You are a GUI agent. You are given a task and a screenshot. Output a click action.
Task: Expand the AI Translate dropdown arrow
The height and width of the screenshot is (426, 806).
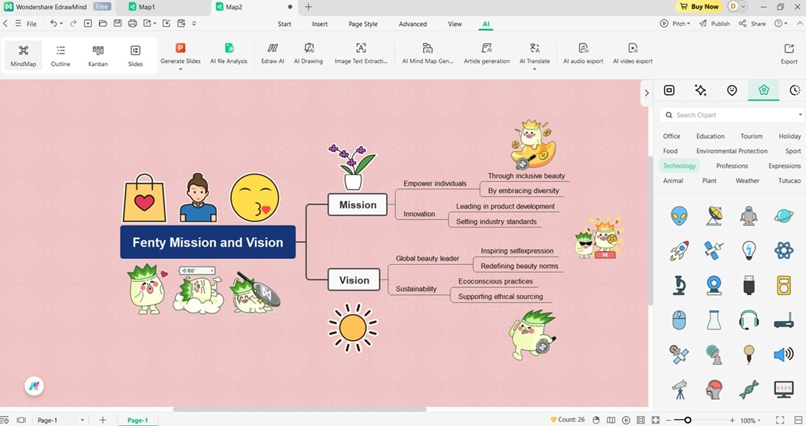click(x=534, y=69)
